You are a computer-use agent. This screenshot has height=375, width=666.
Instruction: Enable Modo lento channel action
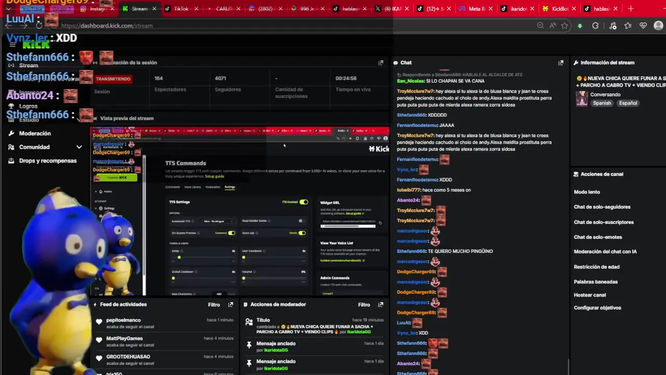tap(587, 192)
